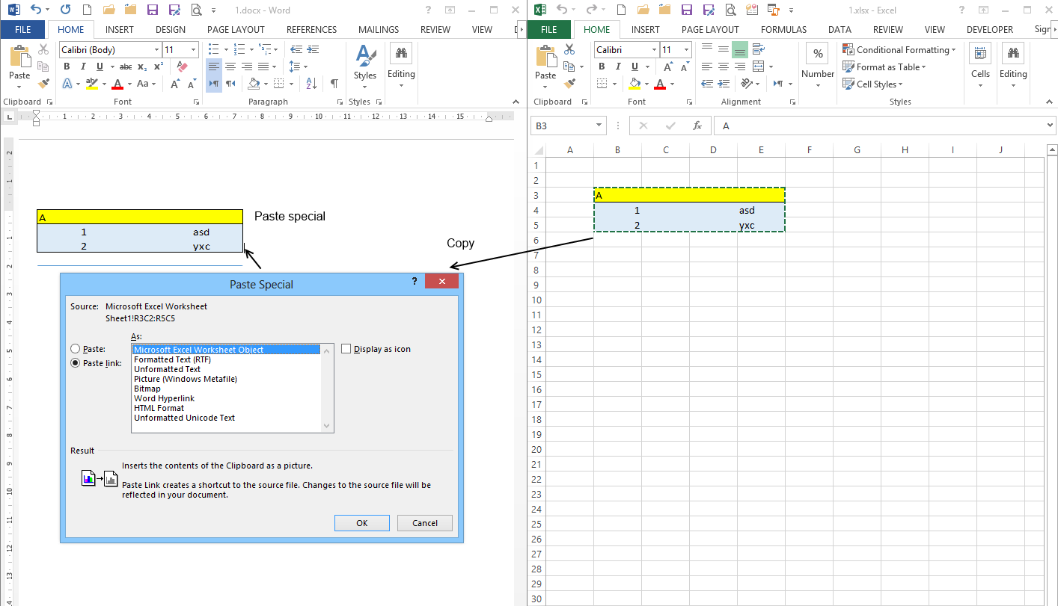Click Excel fill color bucket swatch

click(x=635, y=84)
